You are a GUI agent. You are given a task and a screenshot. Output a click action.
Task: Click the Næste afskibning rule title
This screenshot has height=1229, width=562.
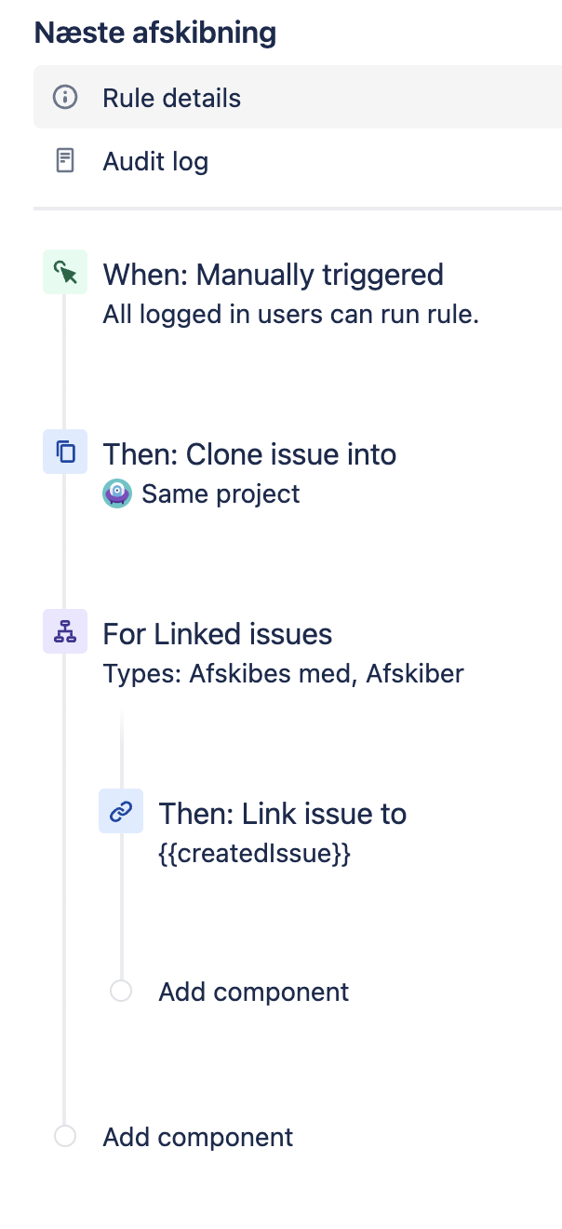point(155,33)
